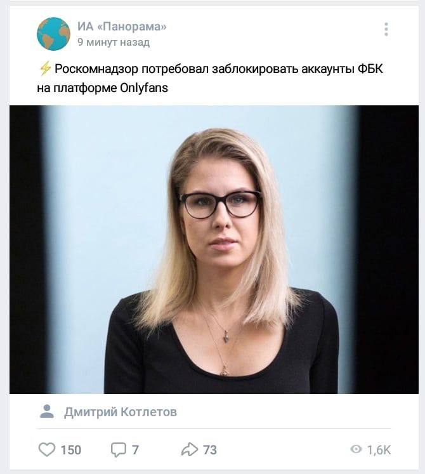Click the like count 150
This screenshot has width=425, height=474.
pyautogui.click(x=71, y=450)
